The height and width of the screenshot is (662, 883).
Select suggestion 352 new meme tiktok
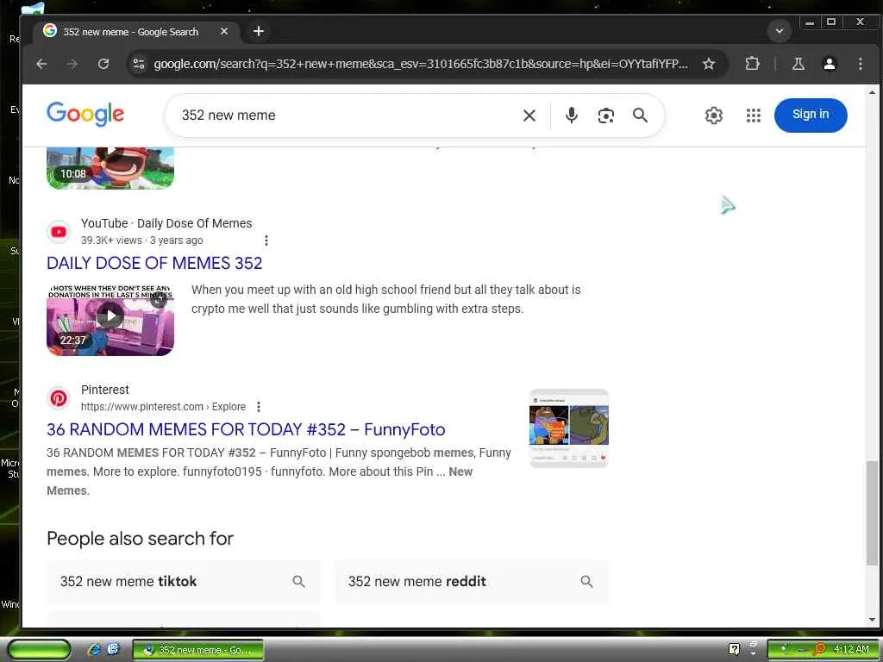(x=184, y=582)
